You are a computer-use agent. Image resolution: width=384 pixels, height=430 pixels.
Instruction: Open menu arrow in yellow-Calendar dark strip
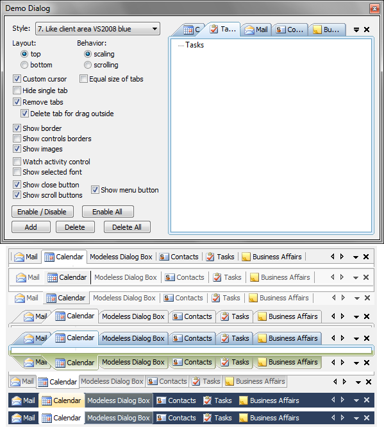click(x=356, y=400)
